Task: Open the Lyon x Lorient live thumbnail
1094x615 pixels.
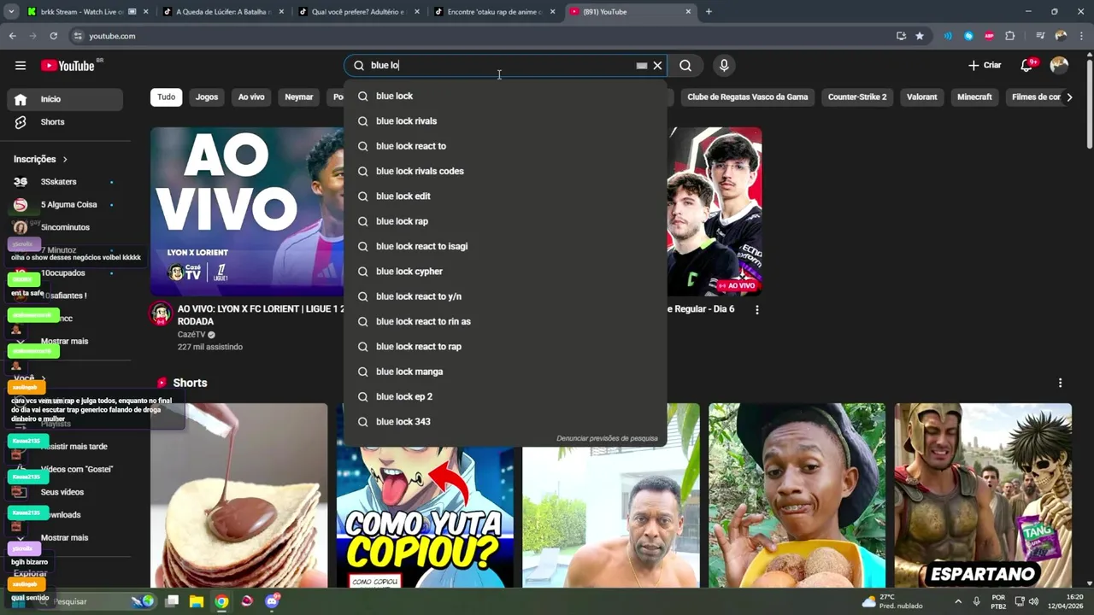Action: click(247, 211)
